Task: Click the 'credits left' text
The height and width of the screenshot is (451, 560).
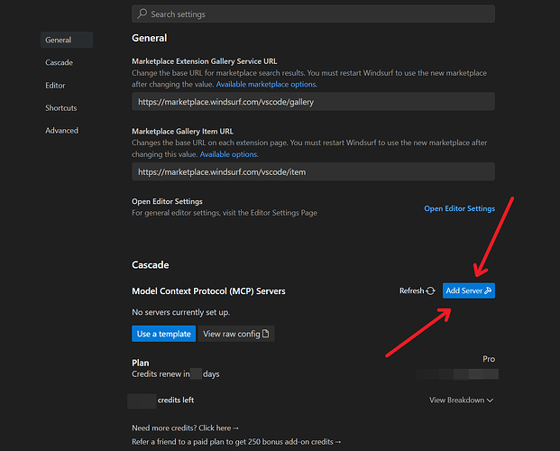Action: click(176, 400)
